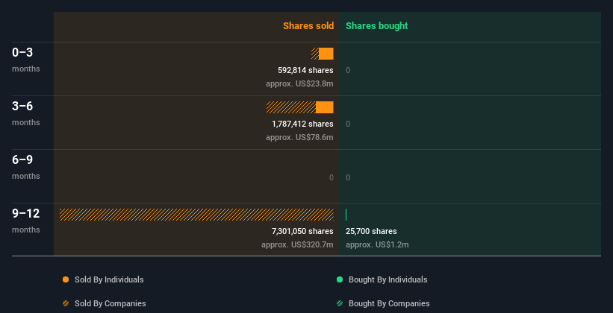Select the Shares sold column header
Image resolution: width=613 pixels, height=313 pixels.
tap(308, 26)
